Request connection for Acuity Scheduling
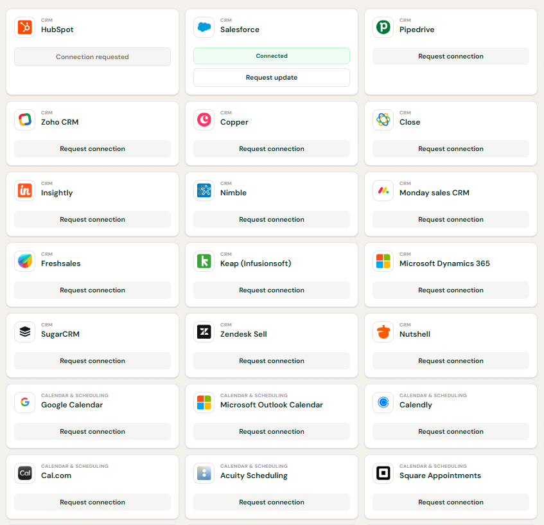 point(272,502)
